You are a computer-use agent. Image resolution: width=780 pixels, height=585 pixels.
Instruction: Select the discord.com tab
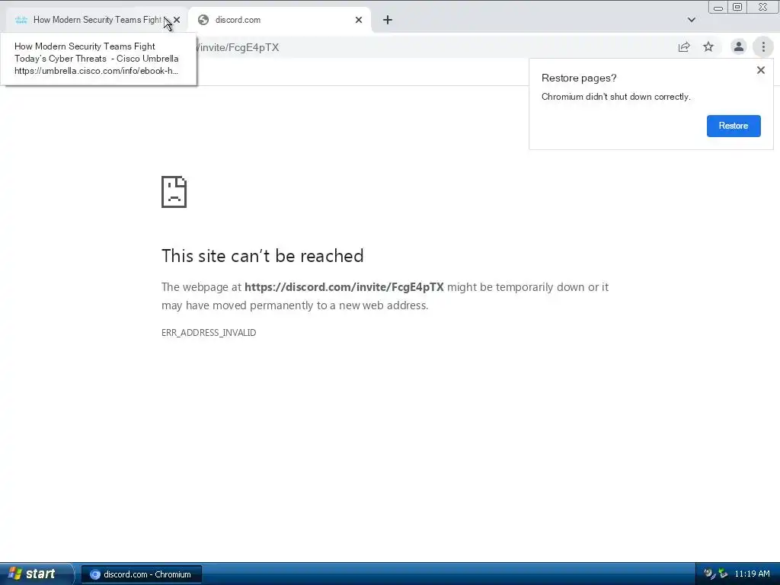tap(280, 20)
